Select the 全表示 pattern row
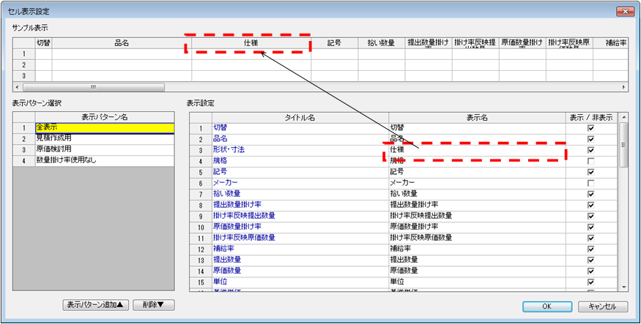 [104, 127]
